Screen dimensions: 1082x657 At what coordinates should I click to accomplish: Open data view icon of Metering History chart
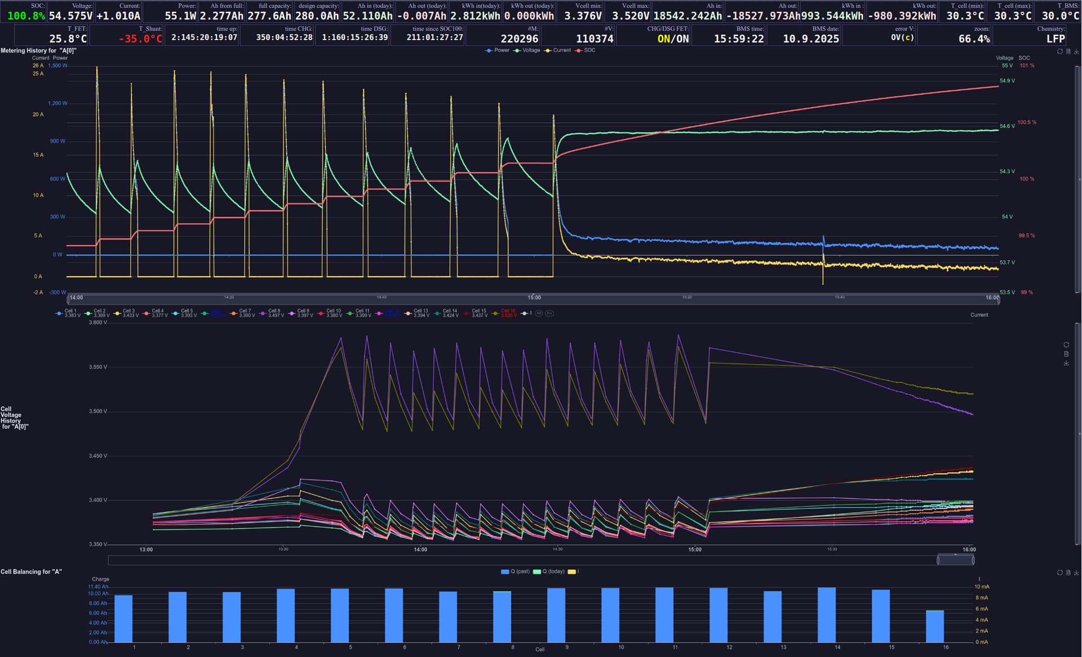tap(1068, 51)
